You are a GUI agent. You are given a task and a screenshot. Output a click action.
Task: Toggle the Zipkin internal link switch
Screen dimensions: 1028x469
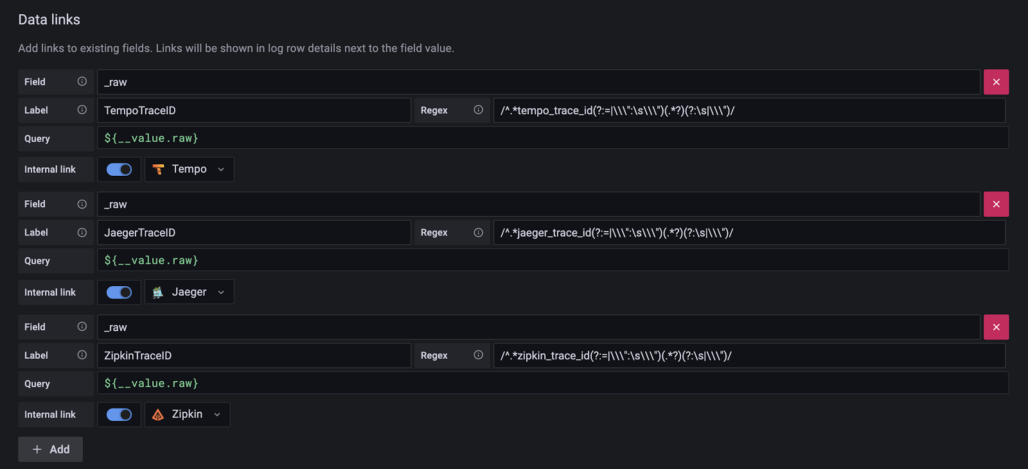click(x=119, y=414)
